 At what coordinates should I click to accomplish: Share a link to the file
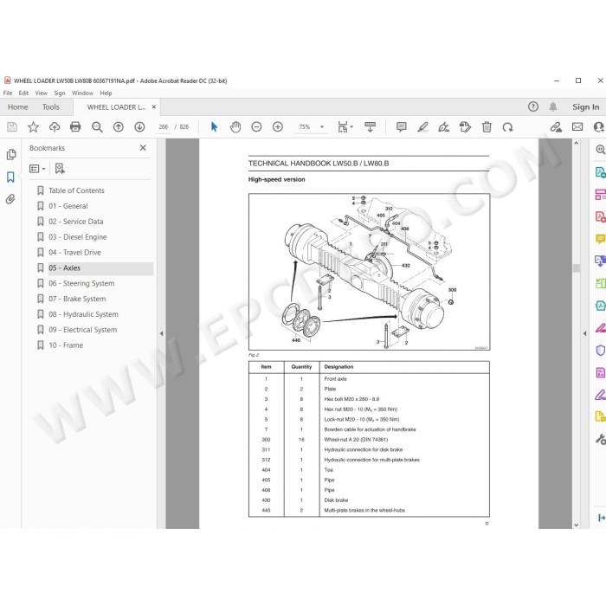[x=556, y=126]
